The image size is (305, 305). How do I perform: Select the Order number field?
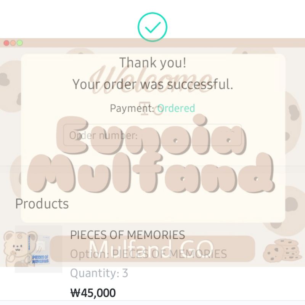(152, 135)
